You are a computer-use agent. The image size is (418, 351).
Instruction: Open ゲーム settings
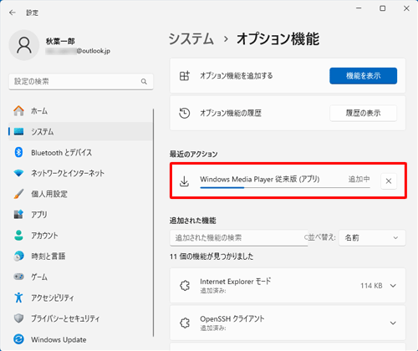tap(80, 277)
